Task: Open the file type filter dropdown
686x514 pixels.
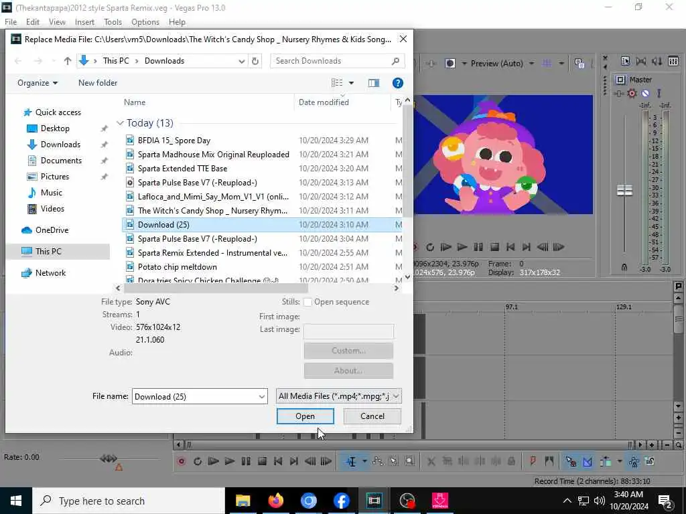Action: coord(338,396)
